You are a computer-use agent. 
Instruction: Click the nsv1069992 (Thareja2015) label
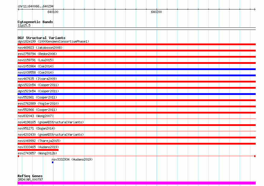point(39,141)
